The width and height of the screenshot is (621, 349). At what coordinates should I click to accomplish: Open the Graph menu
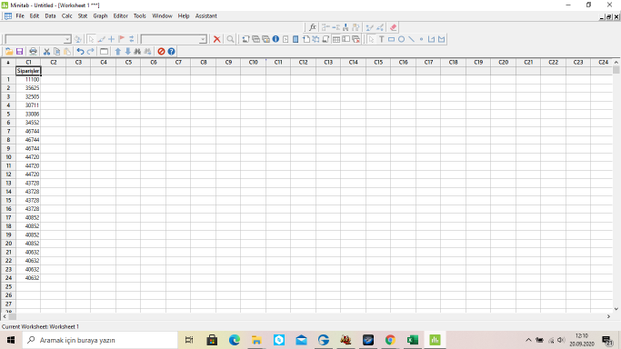(x=100, y=15)
